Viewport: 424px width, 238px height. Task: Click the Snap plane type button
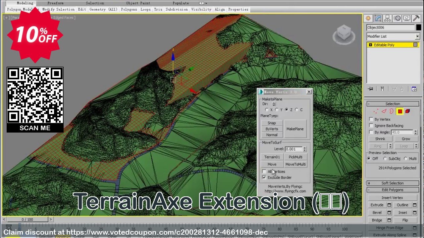(272, 123)
